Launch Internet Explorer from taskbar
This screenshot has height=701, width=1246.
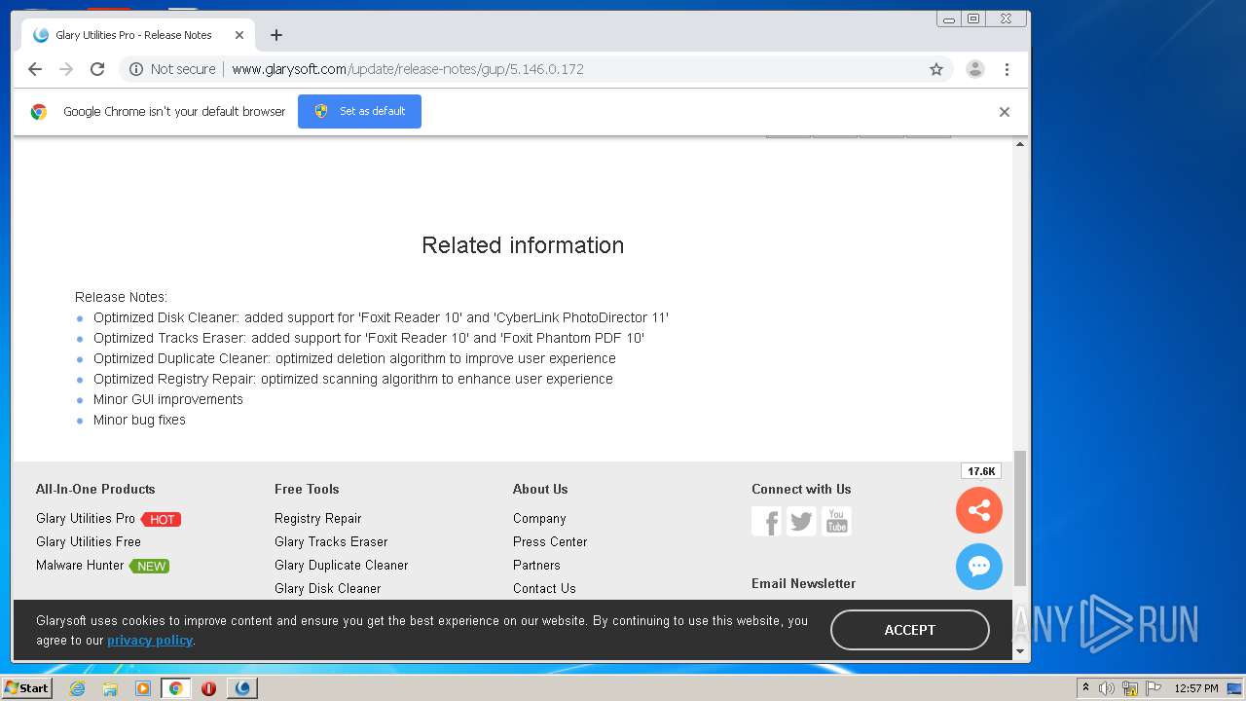pos(77,688)
